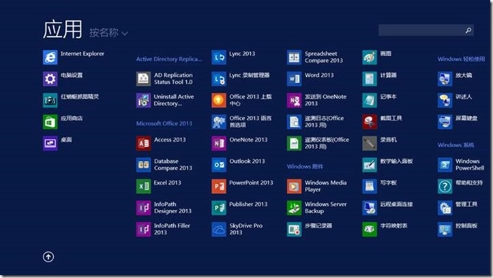Launch Excel 2013
Viewport: 493px width, 278px height.
159,186
